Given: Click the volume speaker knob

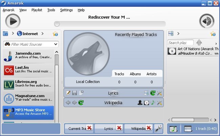Looking at the screenshot, I should (207, 21).
